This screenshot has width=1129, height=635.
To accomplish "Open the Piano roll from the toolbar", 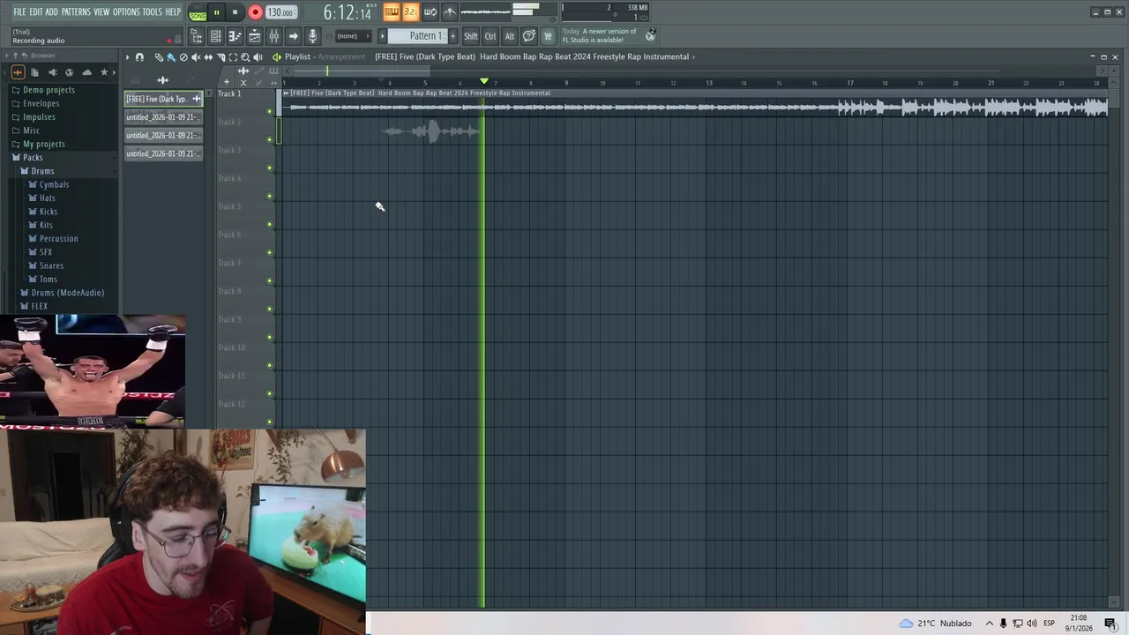I will [235, 36].
